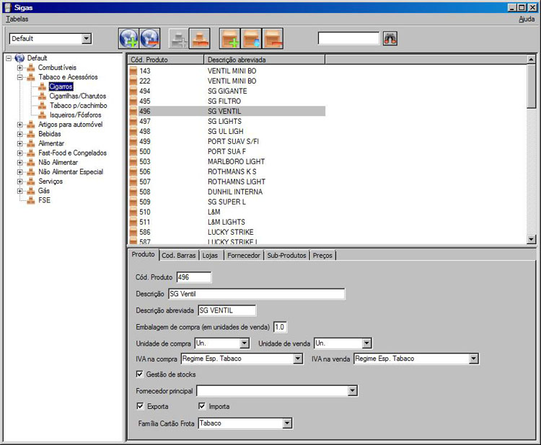Viewport: 541px width, 445px height.
Task: Expand the Fast-Food e Congelados node
Action: [20, 153]
